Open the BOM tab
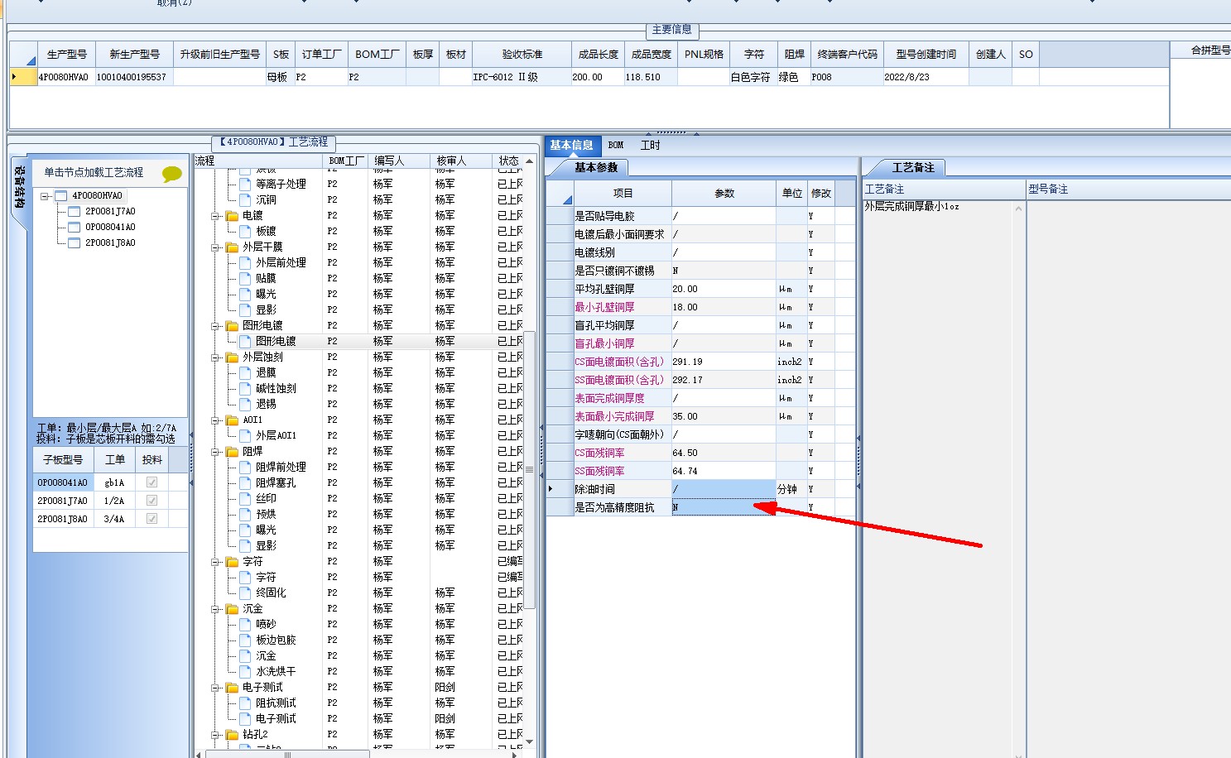 coord(616,145)
